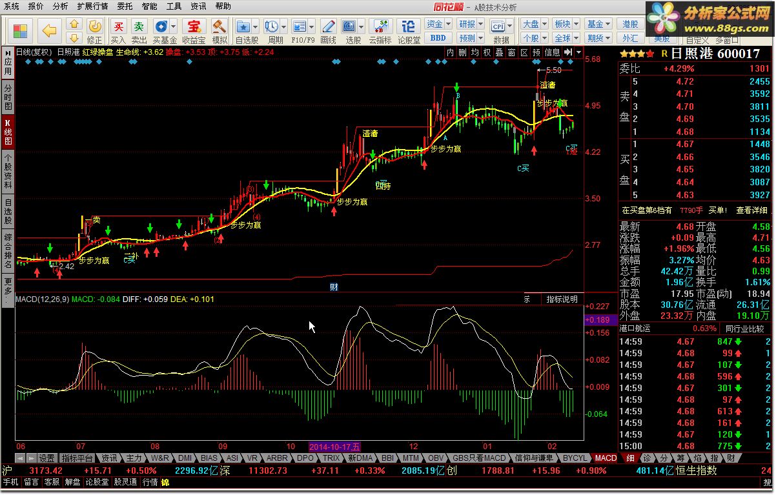Image resolution: width=776 pixels, height=495 pixels.
Task: Click the 港股 button
Action: point(630,24)
